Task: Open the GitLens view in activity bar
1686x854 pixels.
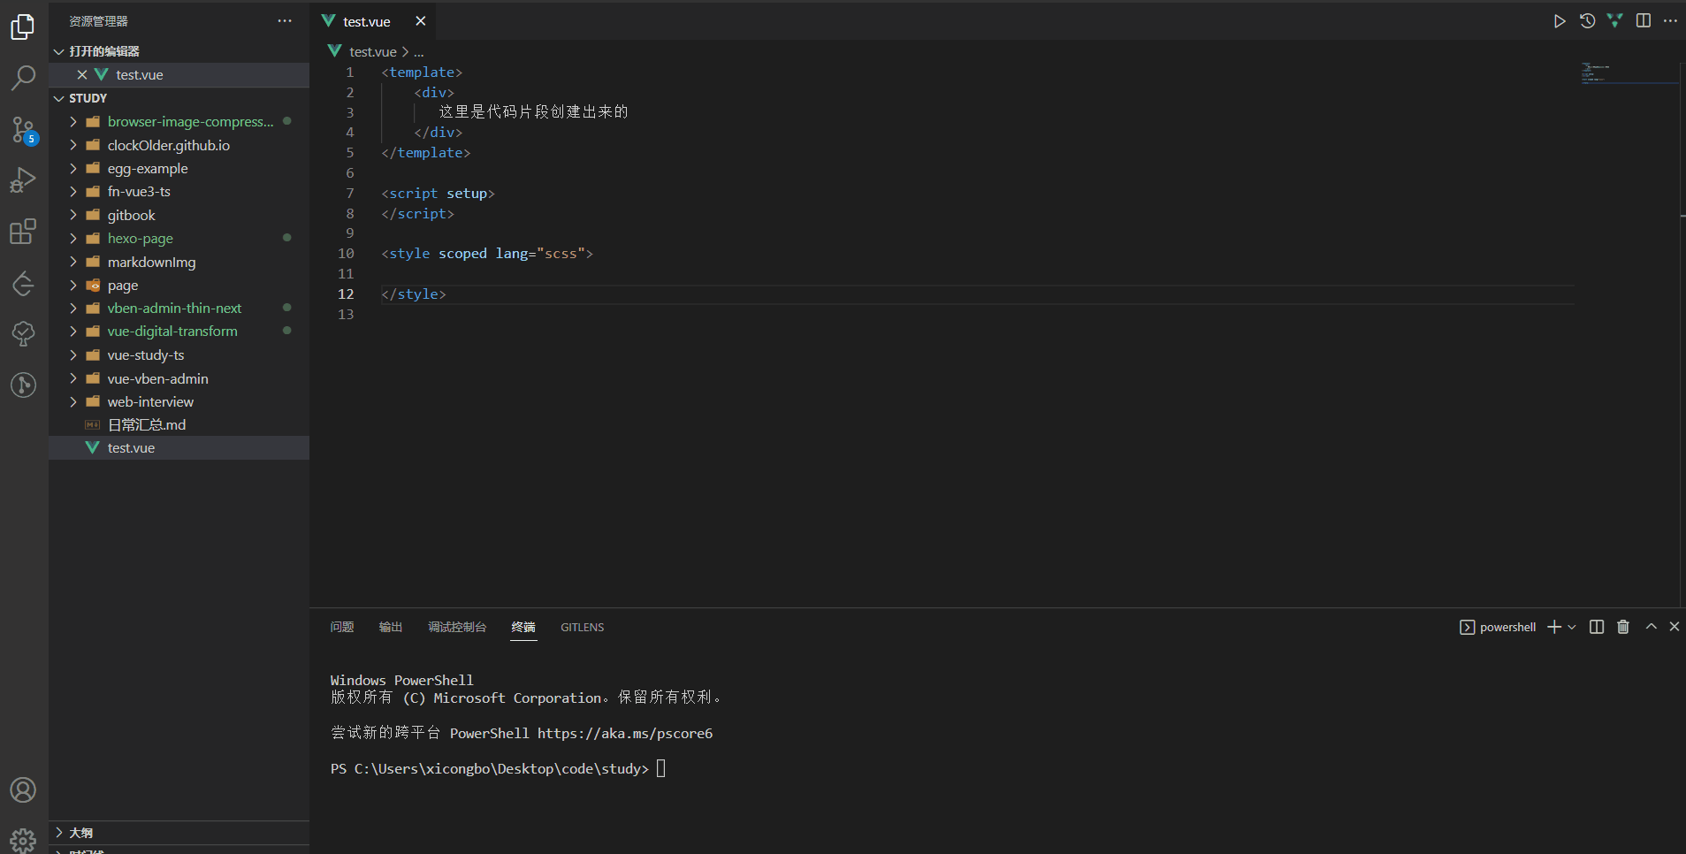Action: pos(23,284)
